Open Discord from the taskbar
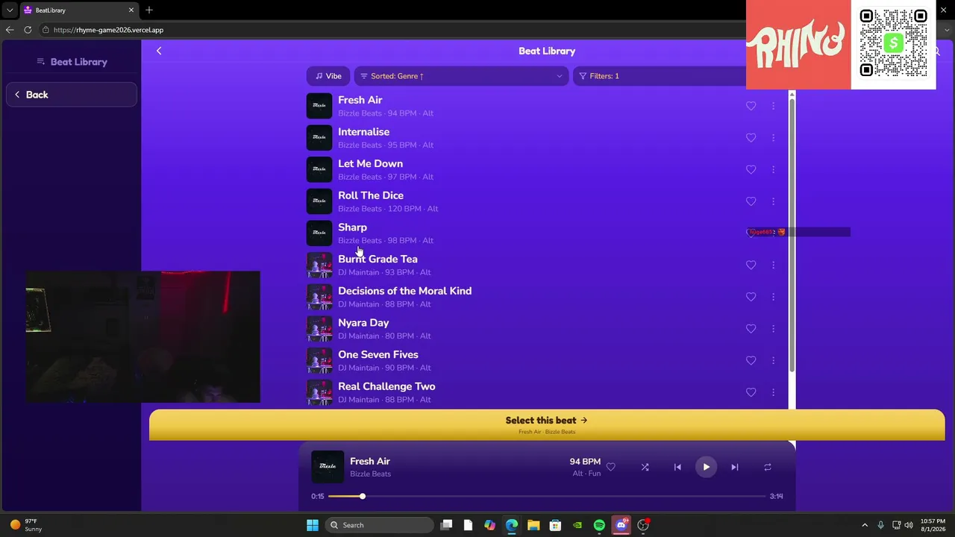The height and width of the screenshot is (537, 955). (621, 525)
